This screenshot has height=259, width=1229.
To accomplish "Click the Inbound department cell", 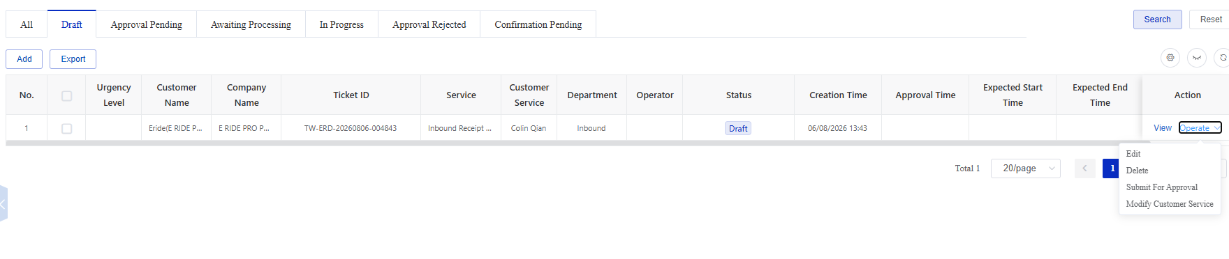I will tap(591, 128).
